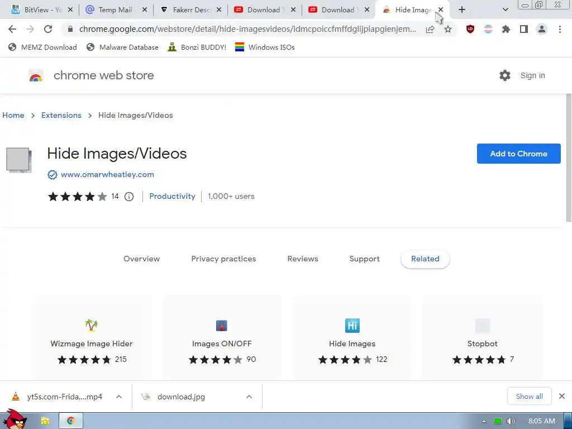Switch to the first Download tab
This screenshot has height=429, width=572.
tap(264, 10)
